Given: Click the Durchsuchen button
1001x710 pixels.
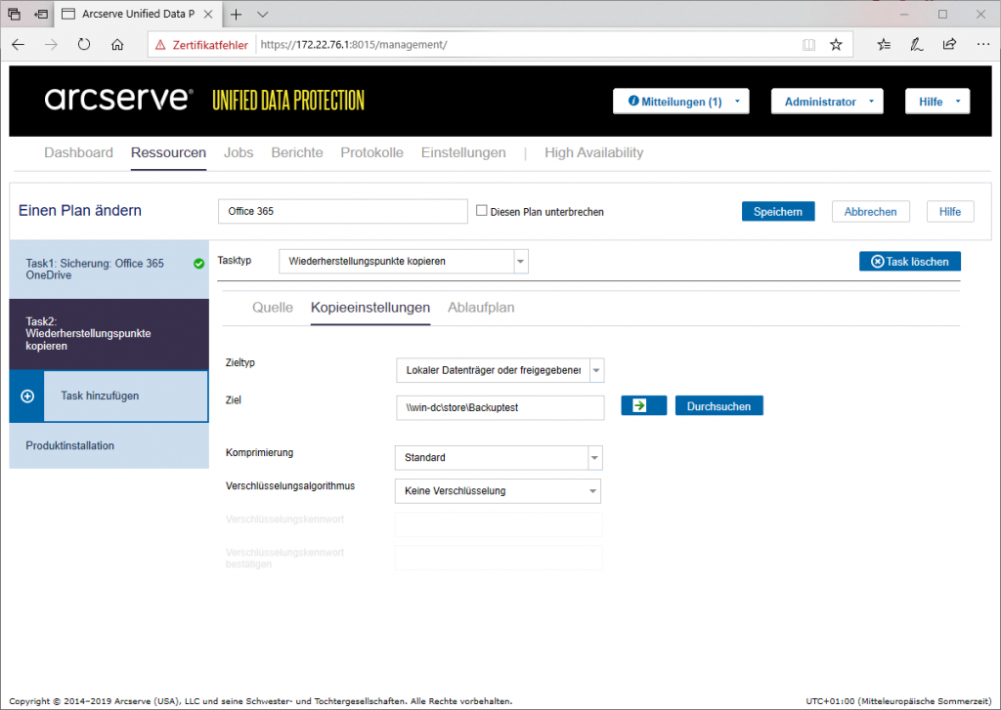Looking at the screenshot, I should pos(718,405).
